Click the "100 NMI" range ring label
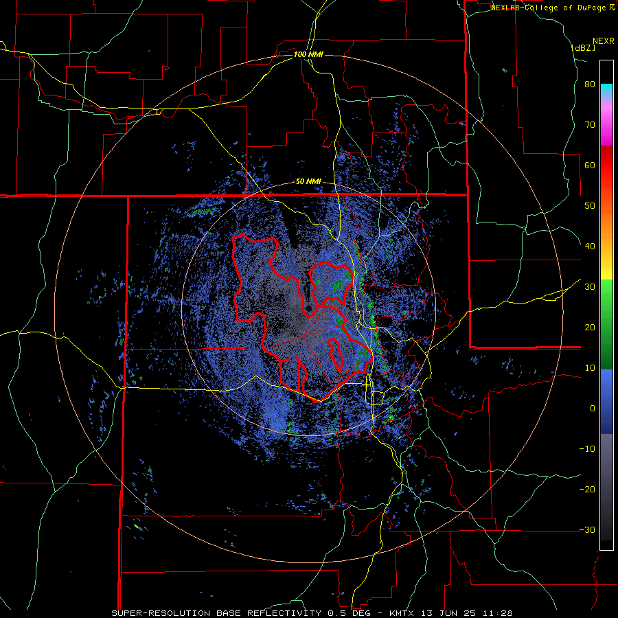Viewport: 618px width, 618px height. click(x=308, y=54)
